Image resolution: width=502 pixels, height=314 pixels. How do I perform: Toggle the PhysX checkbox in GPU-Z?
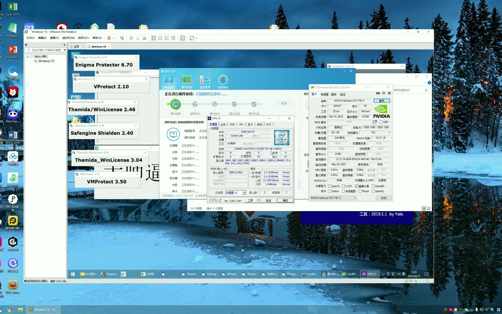[x=360, y=191]
